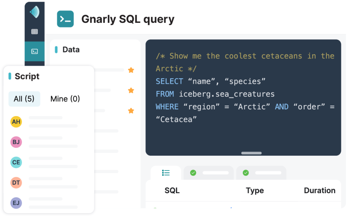Toggle the second orange favorite star
The height and width of the screenshot is (216, 349).
[x=131, y=90]
